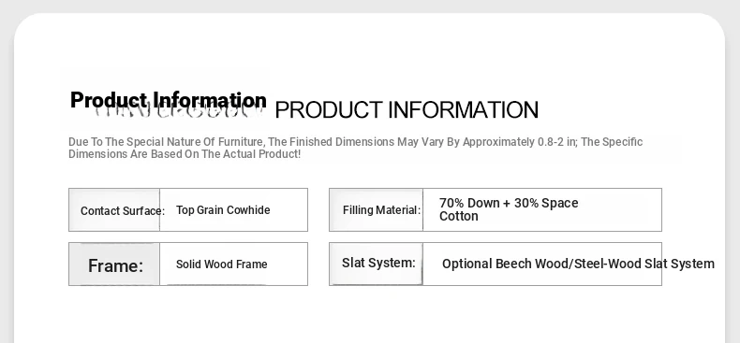The height and width of the screenshot is (343, 740).
Task: Click Optional Beech Wood/Steel-Wood Slat System text
Action: pyautogui.click(x=578, y=264)
